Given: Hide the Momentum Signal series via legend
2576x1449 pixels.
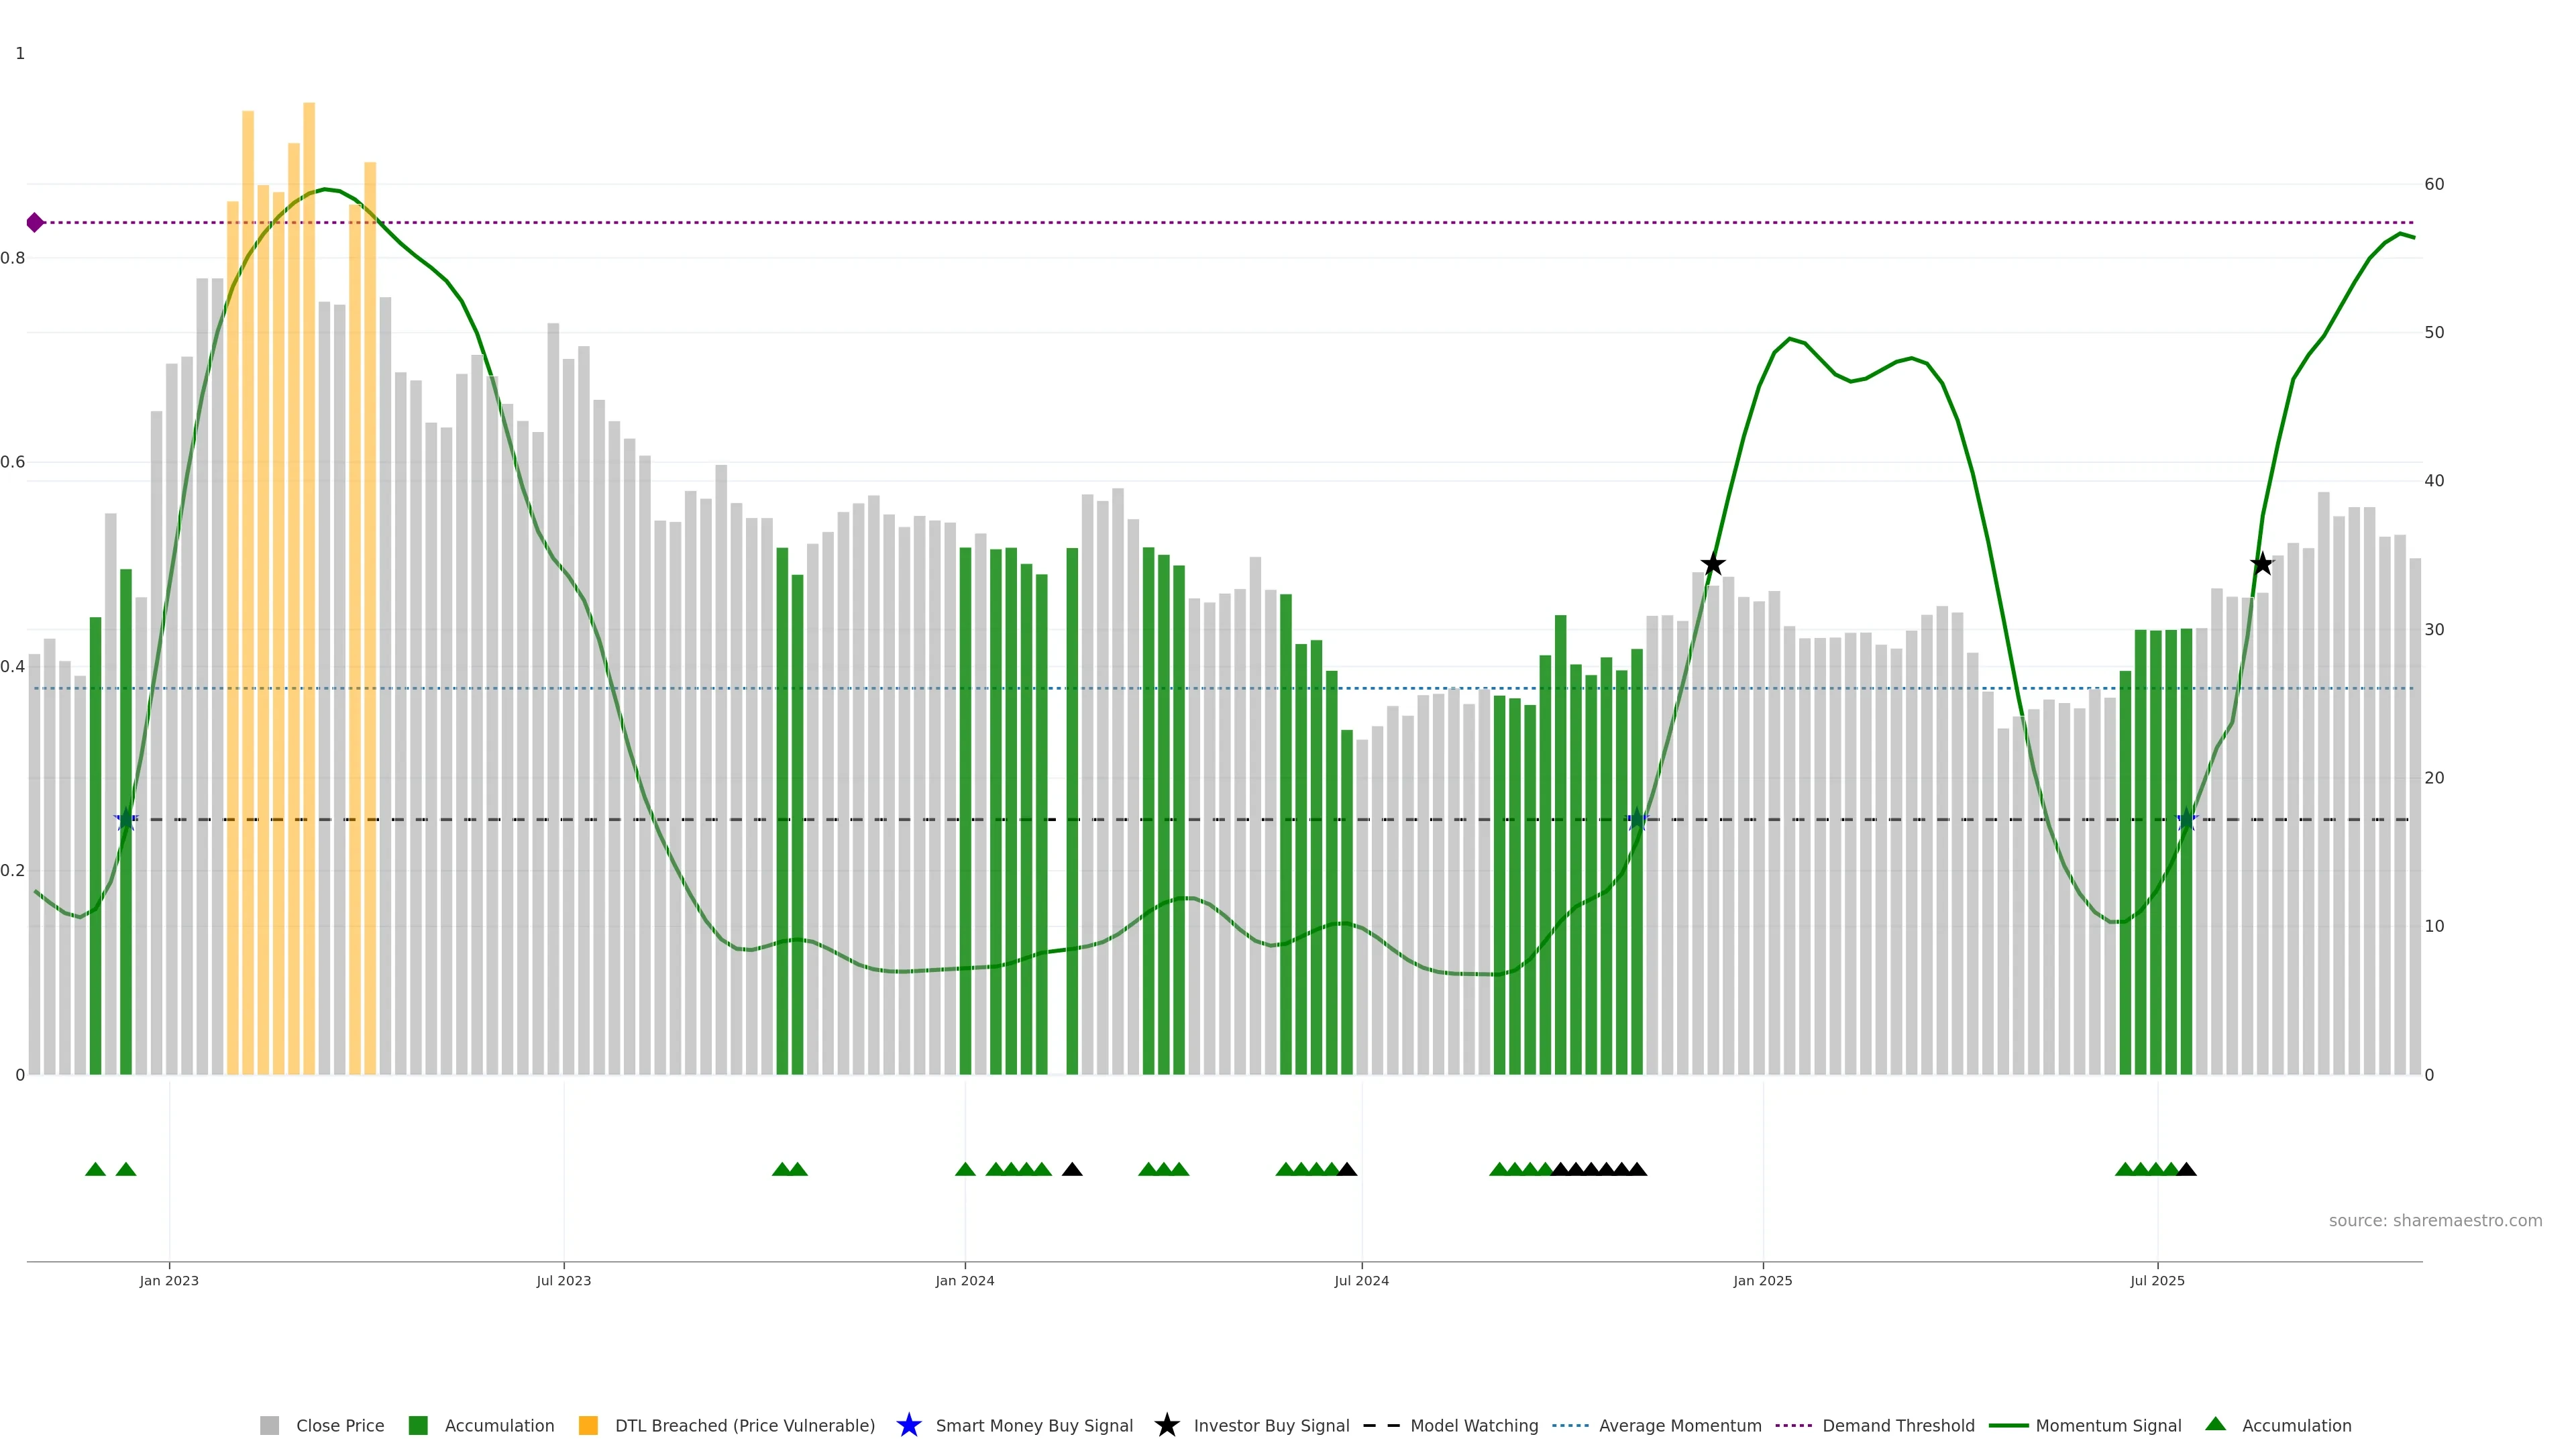Looking at the screenshot, I should (x=2108, y=1425).
